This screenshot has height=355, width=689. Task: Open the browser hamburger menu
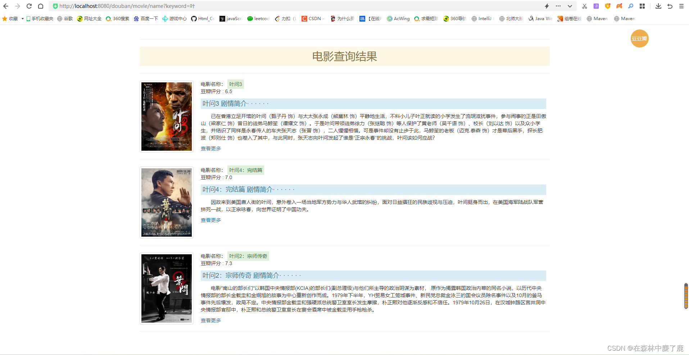pyautogui.click(x=681, y=6)
